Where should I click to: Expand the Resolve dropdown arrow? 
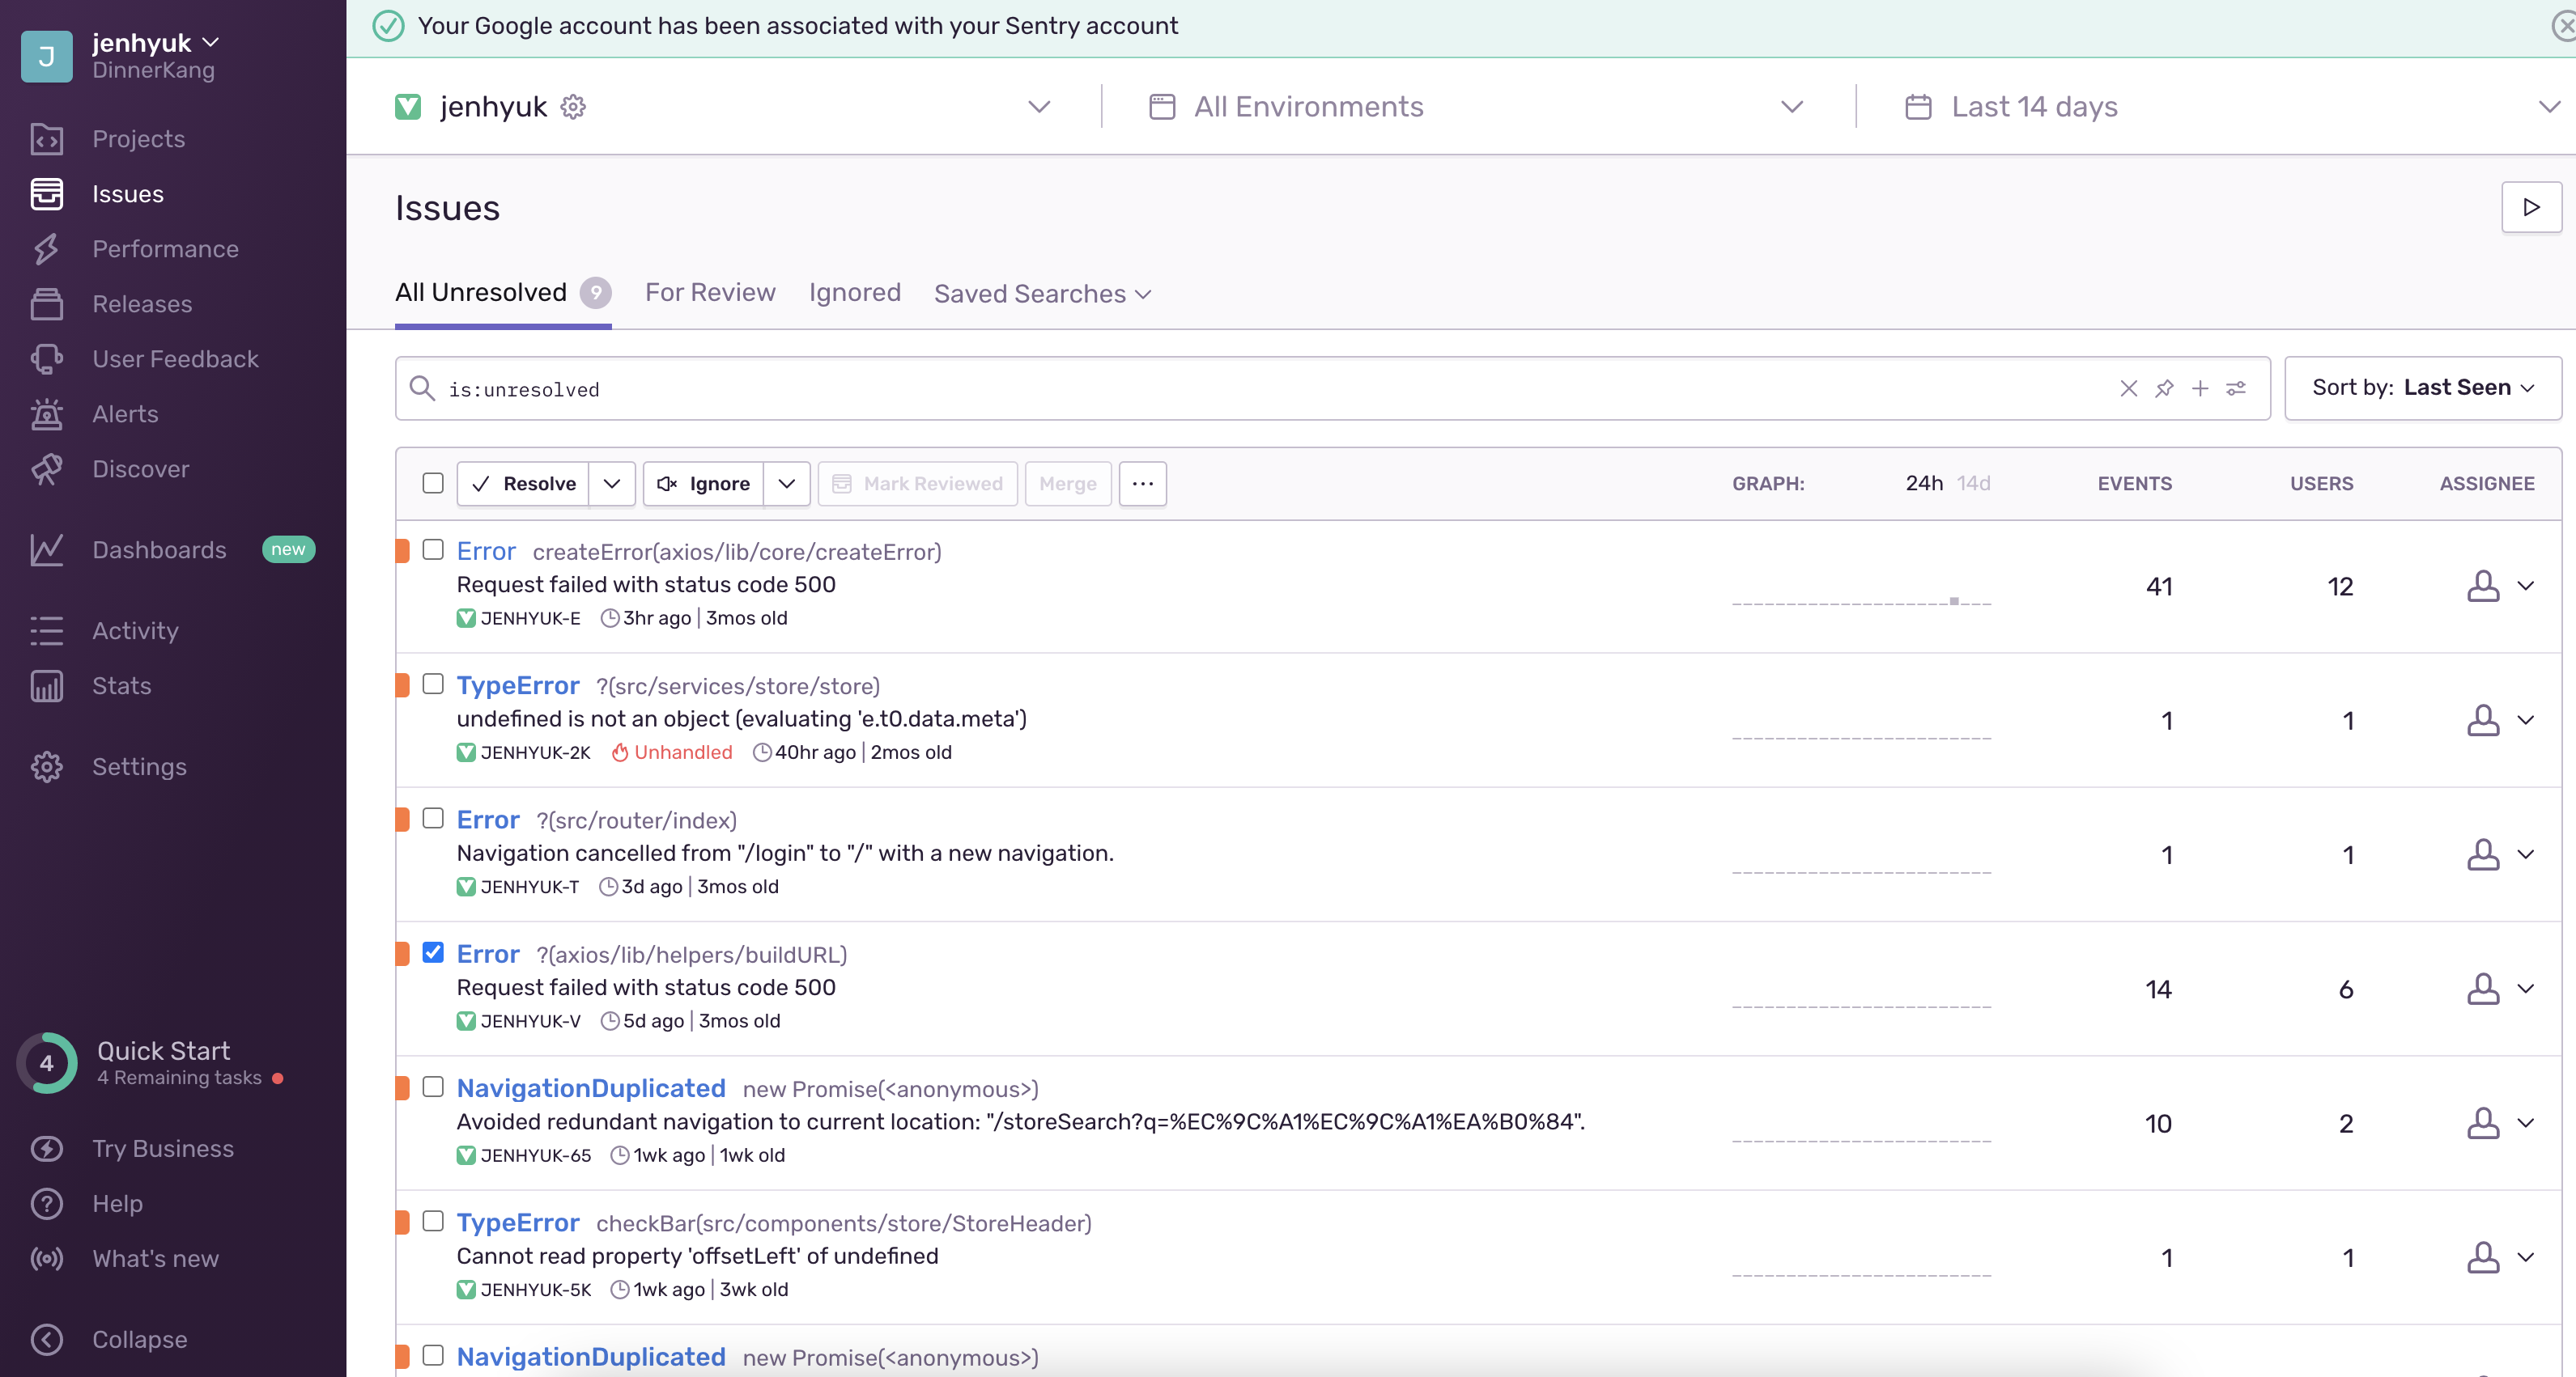pyautogui.click(x=612, y=484)
